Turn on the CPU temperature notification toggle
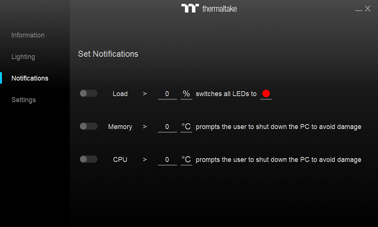Viewport: 378px width, 227px height. (x=89, y=159)
